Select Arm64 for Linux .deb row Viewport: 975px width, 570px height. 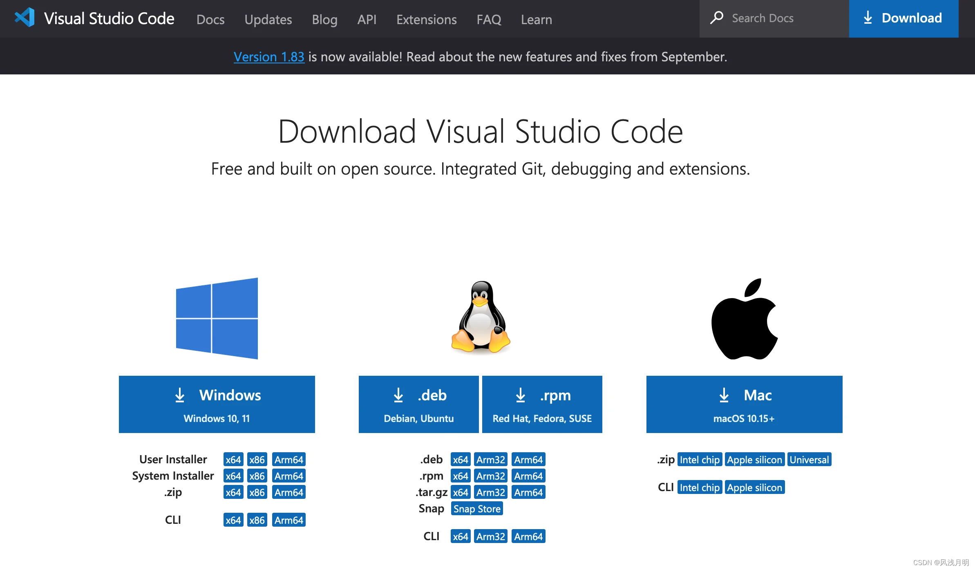coord(528,460)
